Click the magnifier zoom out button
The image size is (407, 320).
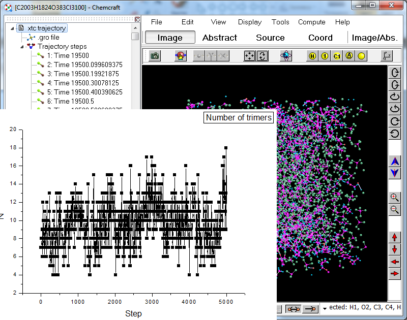coord(395,209)
